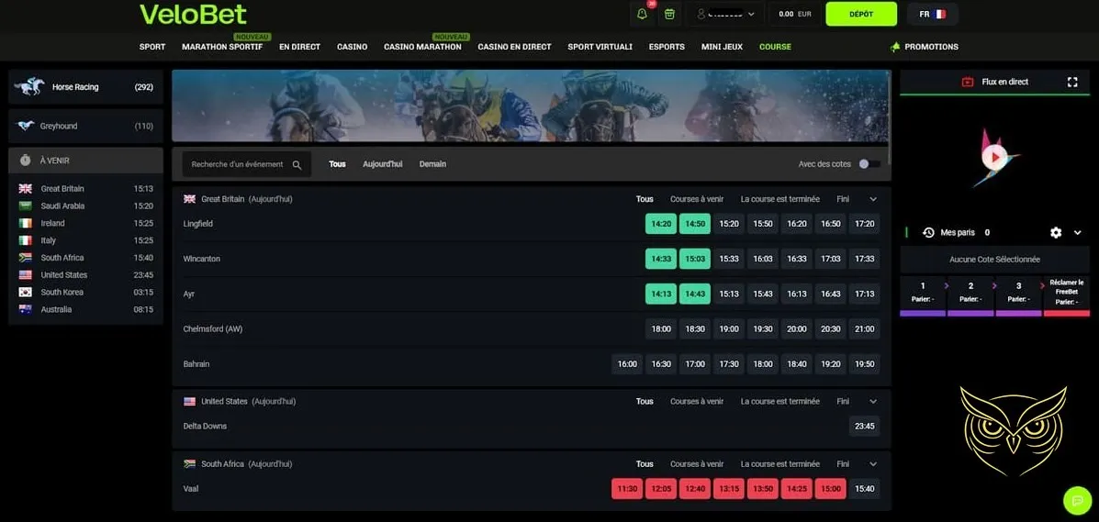Click the search magnifier icon
This screenshot has width=1099, height=522.
[x=297, y=165]
